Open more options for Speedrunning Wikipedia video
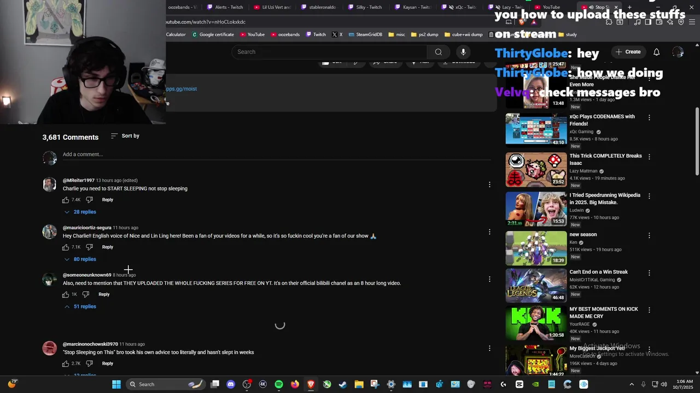This screenshot has width=700, height=393. click(x=649, y=196)
